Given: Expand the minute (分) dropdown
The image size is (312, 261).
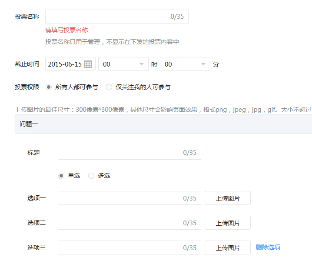Looking at the screenshot, I should point(203,64).
